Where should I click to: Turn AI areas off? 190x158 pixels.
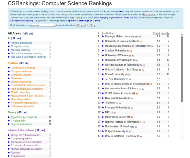(13, 38)
